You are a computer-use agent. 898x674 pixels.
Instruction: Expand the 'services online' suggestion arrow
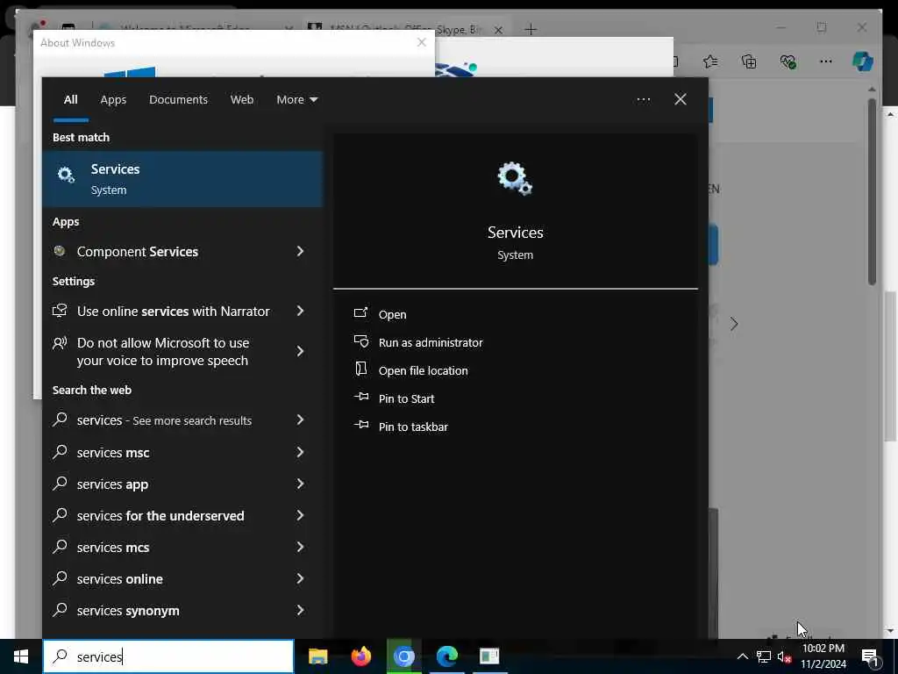point(300,578)
